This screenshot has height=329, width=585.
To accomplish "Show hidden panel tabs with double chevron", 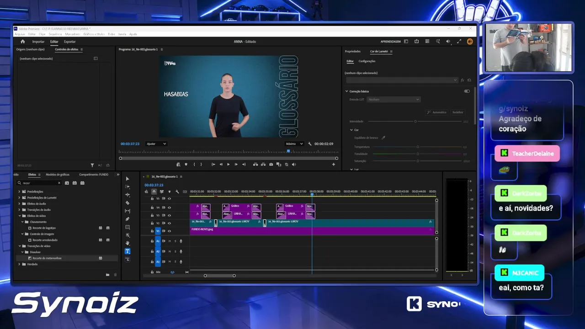I will [118, 175].
